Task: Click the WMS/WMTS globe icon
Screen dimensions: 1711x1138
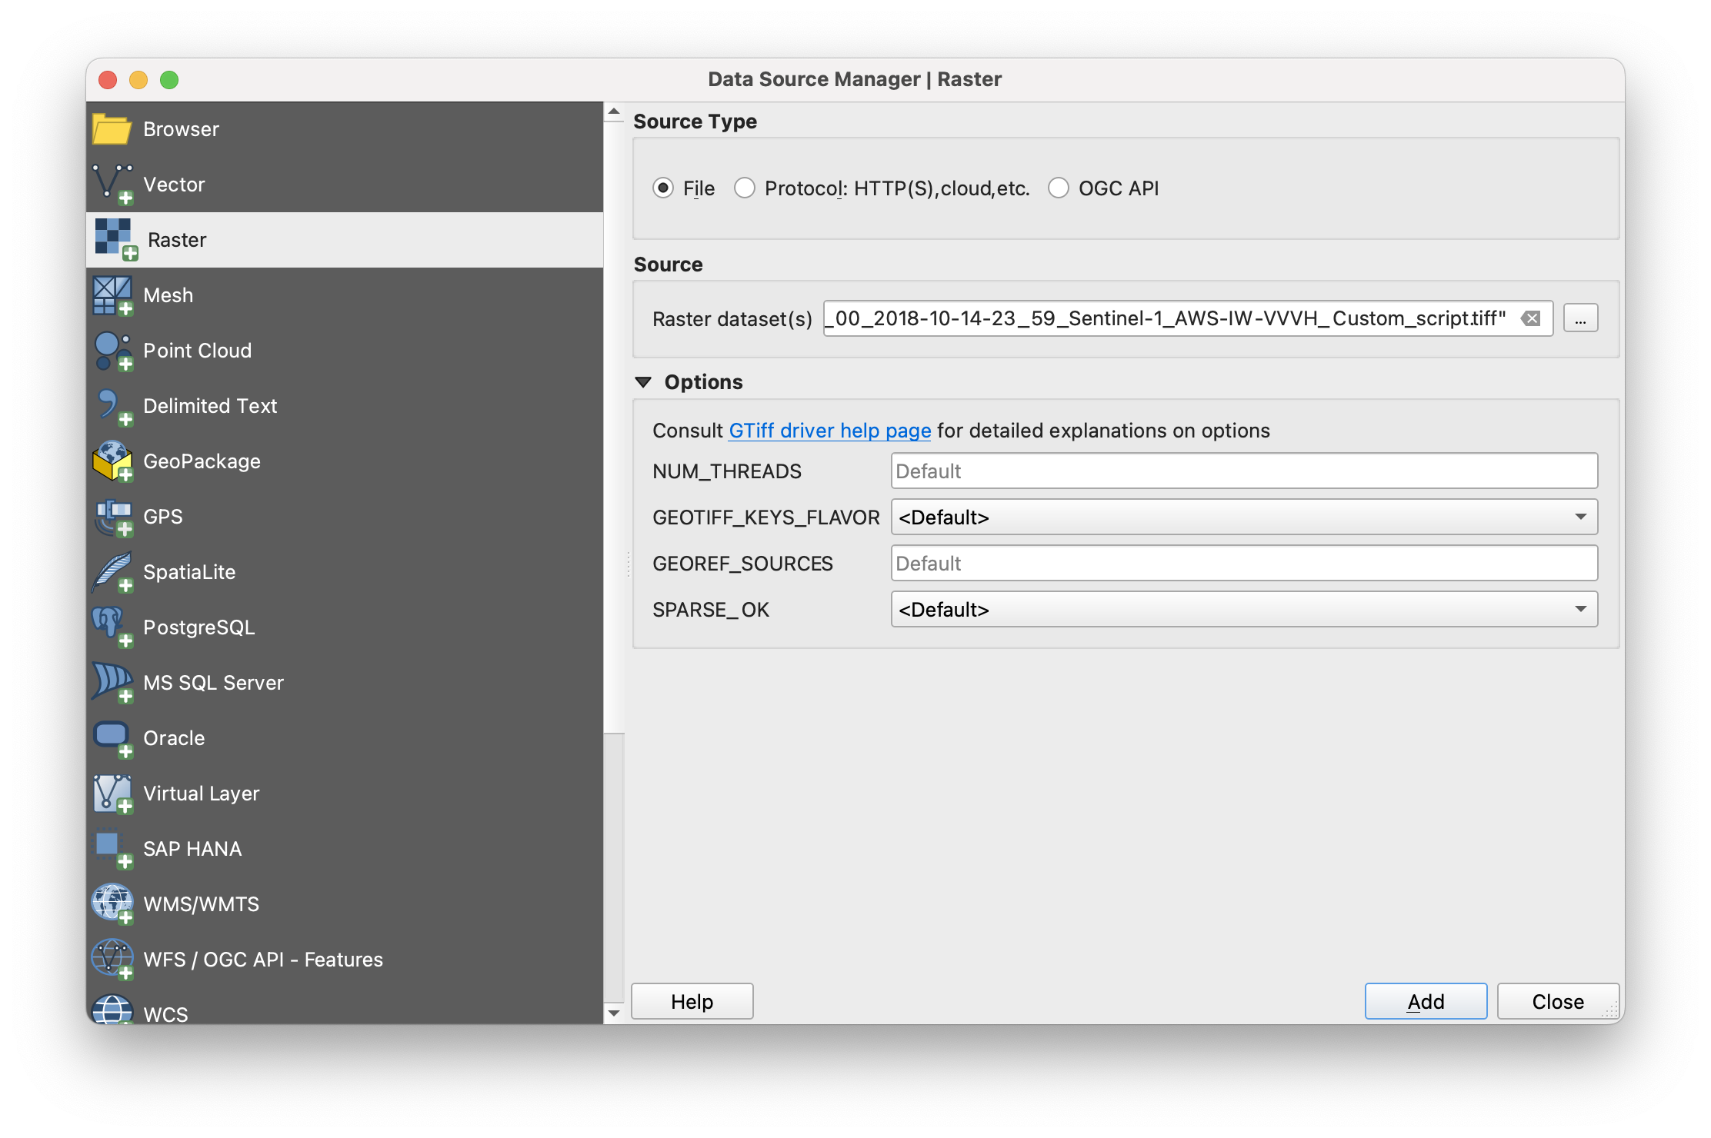Action: [x=112, y=904]
